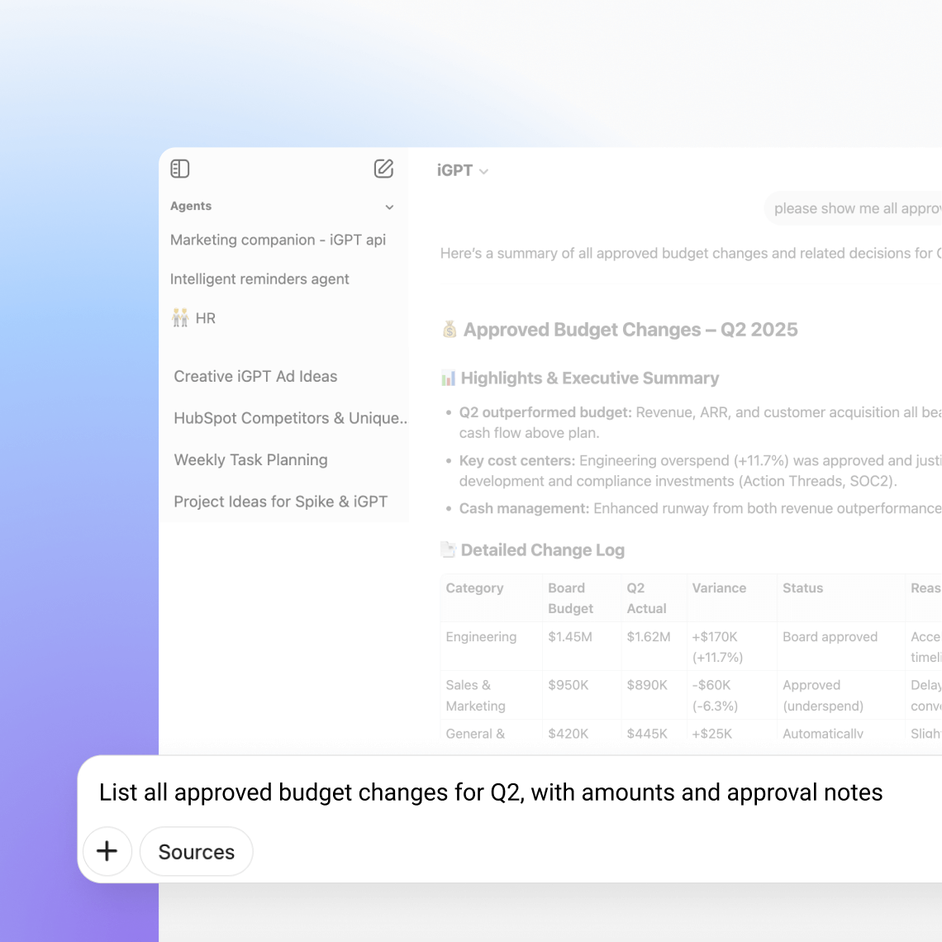Click the 'Board approved' status cell
This screenshot has height=942, width=942.
(830, 636)
